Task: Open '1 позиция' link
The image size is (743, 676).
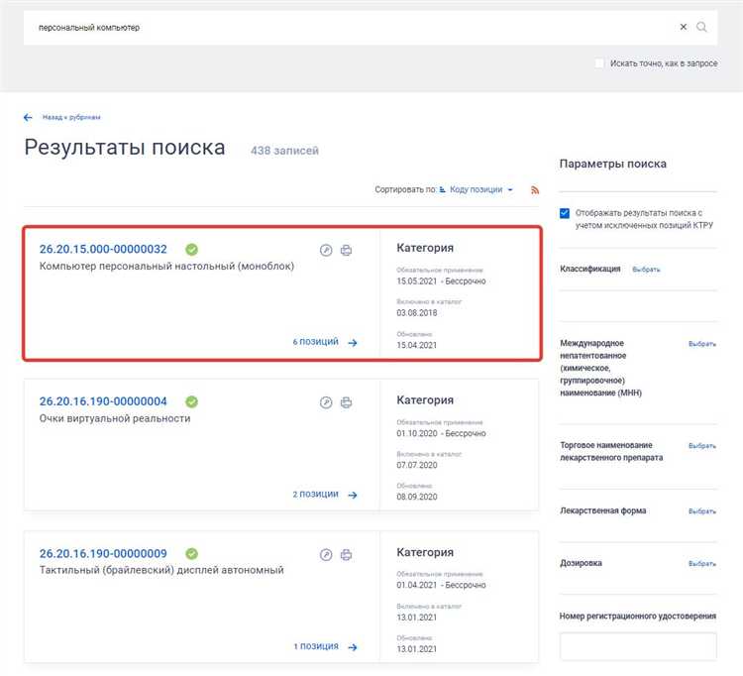Action: click(x=316, y=646)
